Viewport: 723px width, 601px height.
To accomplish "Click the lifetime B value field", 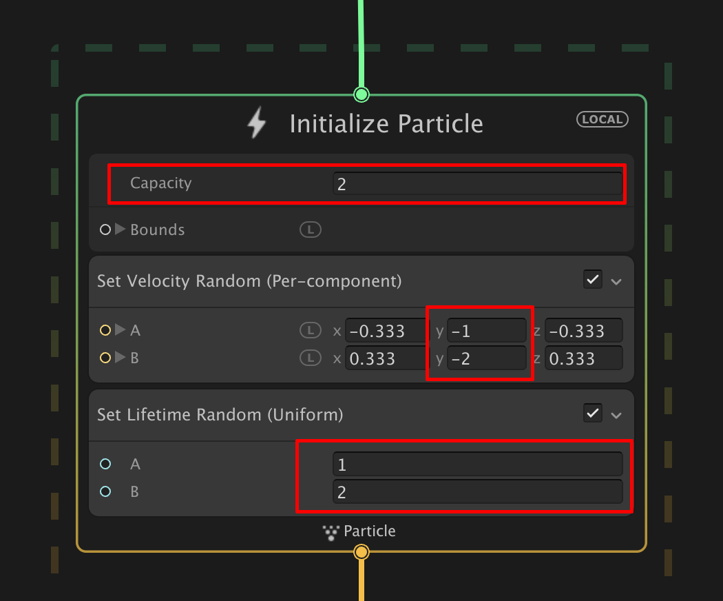I will [x=476, y=491].
